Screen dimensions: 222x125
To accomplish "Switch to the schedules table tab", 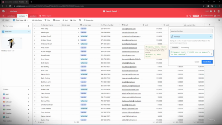I will (11, 16).
